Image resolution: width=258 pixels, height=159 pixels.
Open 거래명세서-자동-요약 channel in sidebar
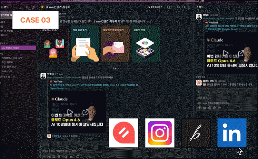(12, 58)
